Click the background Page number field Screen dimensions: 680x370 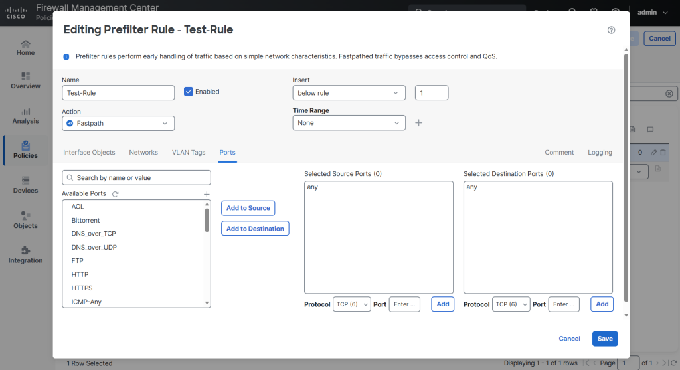[x=628, y=363]
